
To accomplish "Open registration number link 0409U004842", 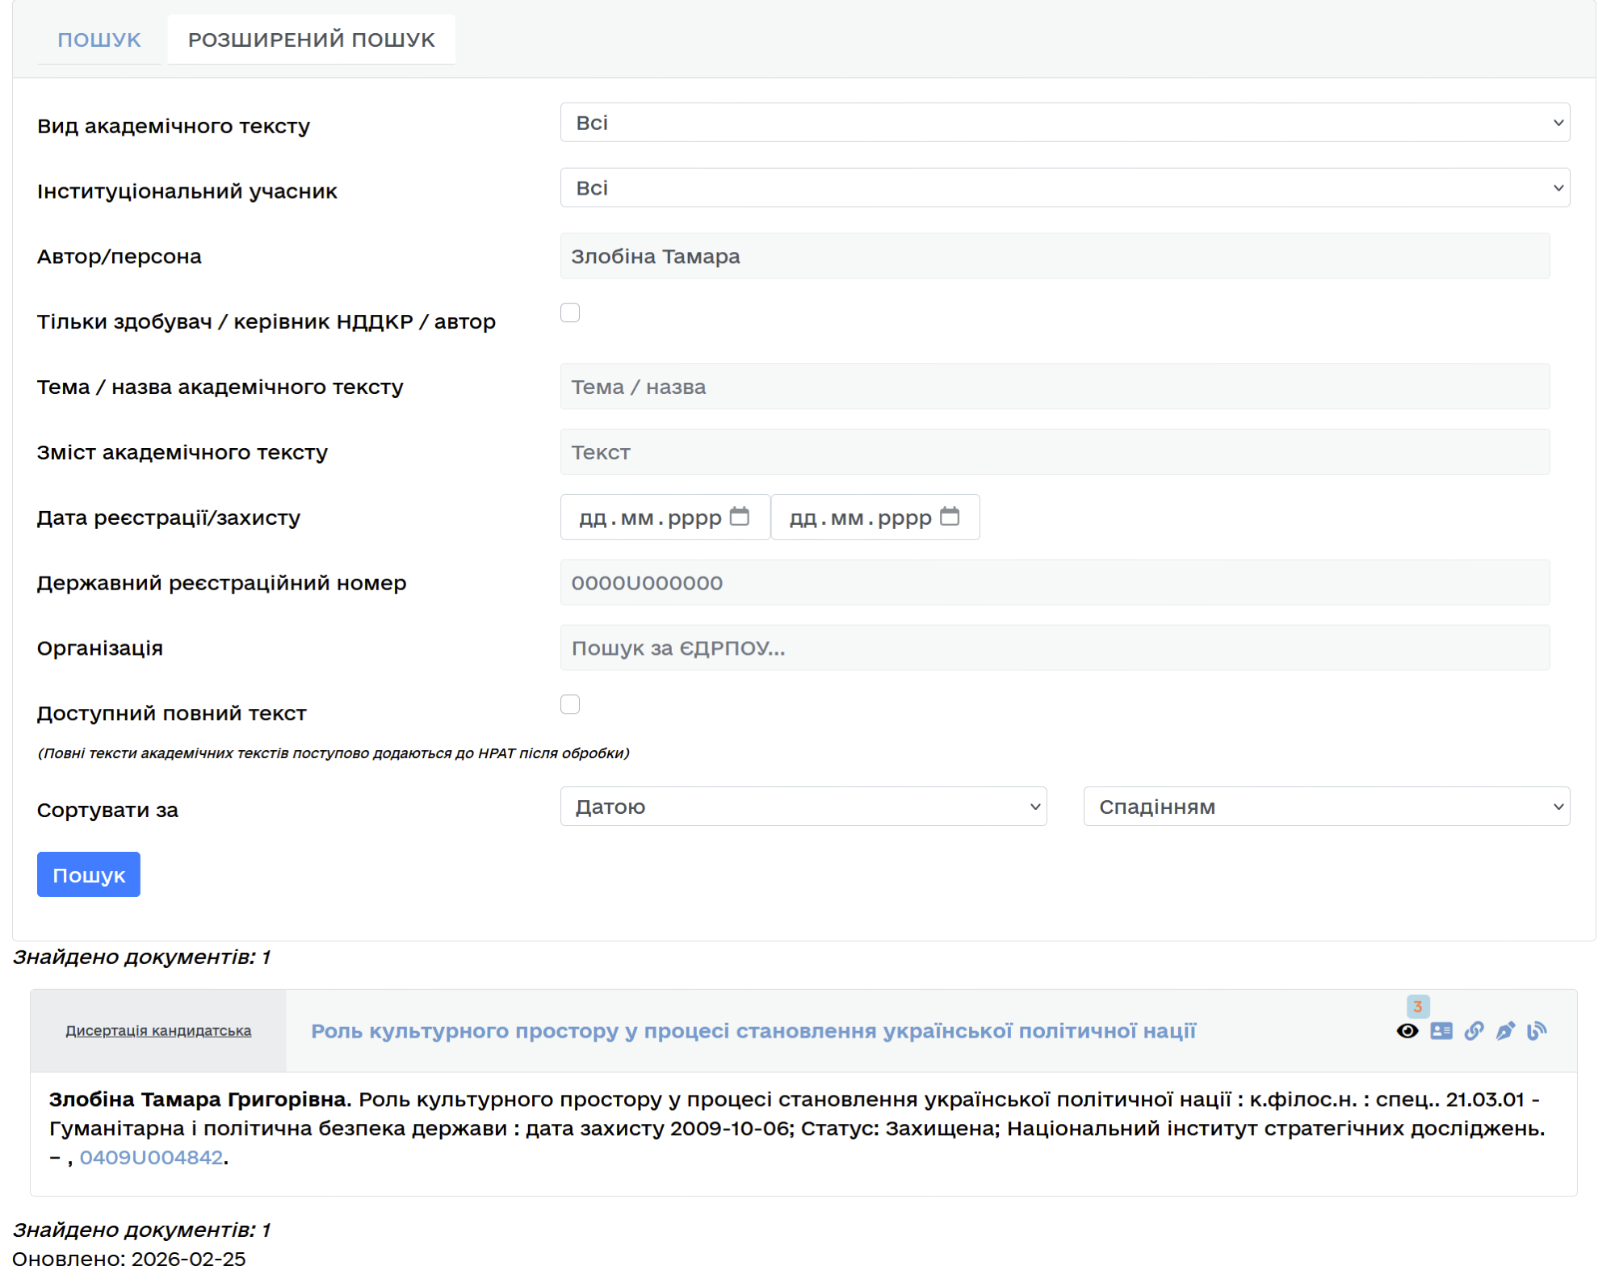I will click(x=151, y=1157).
